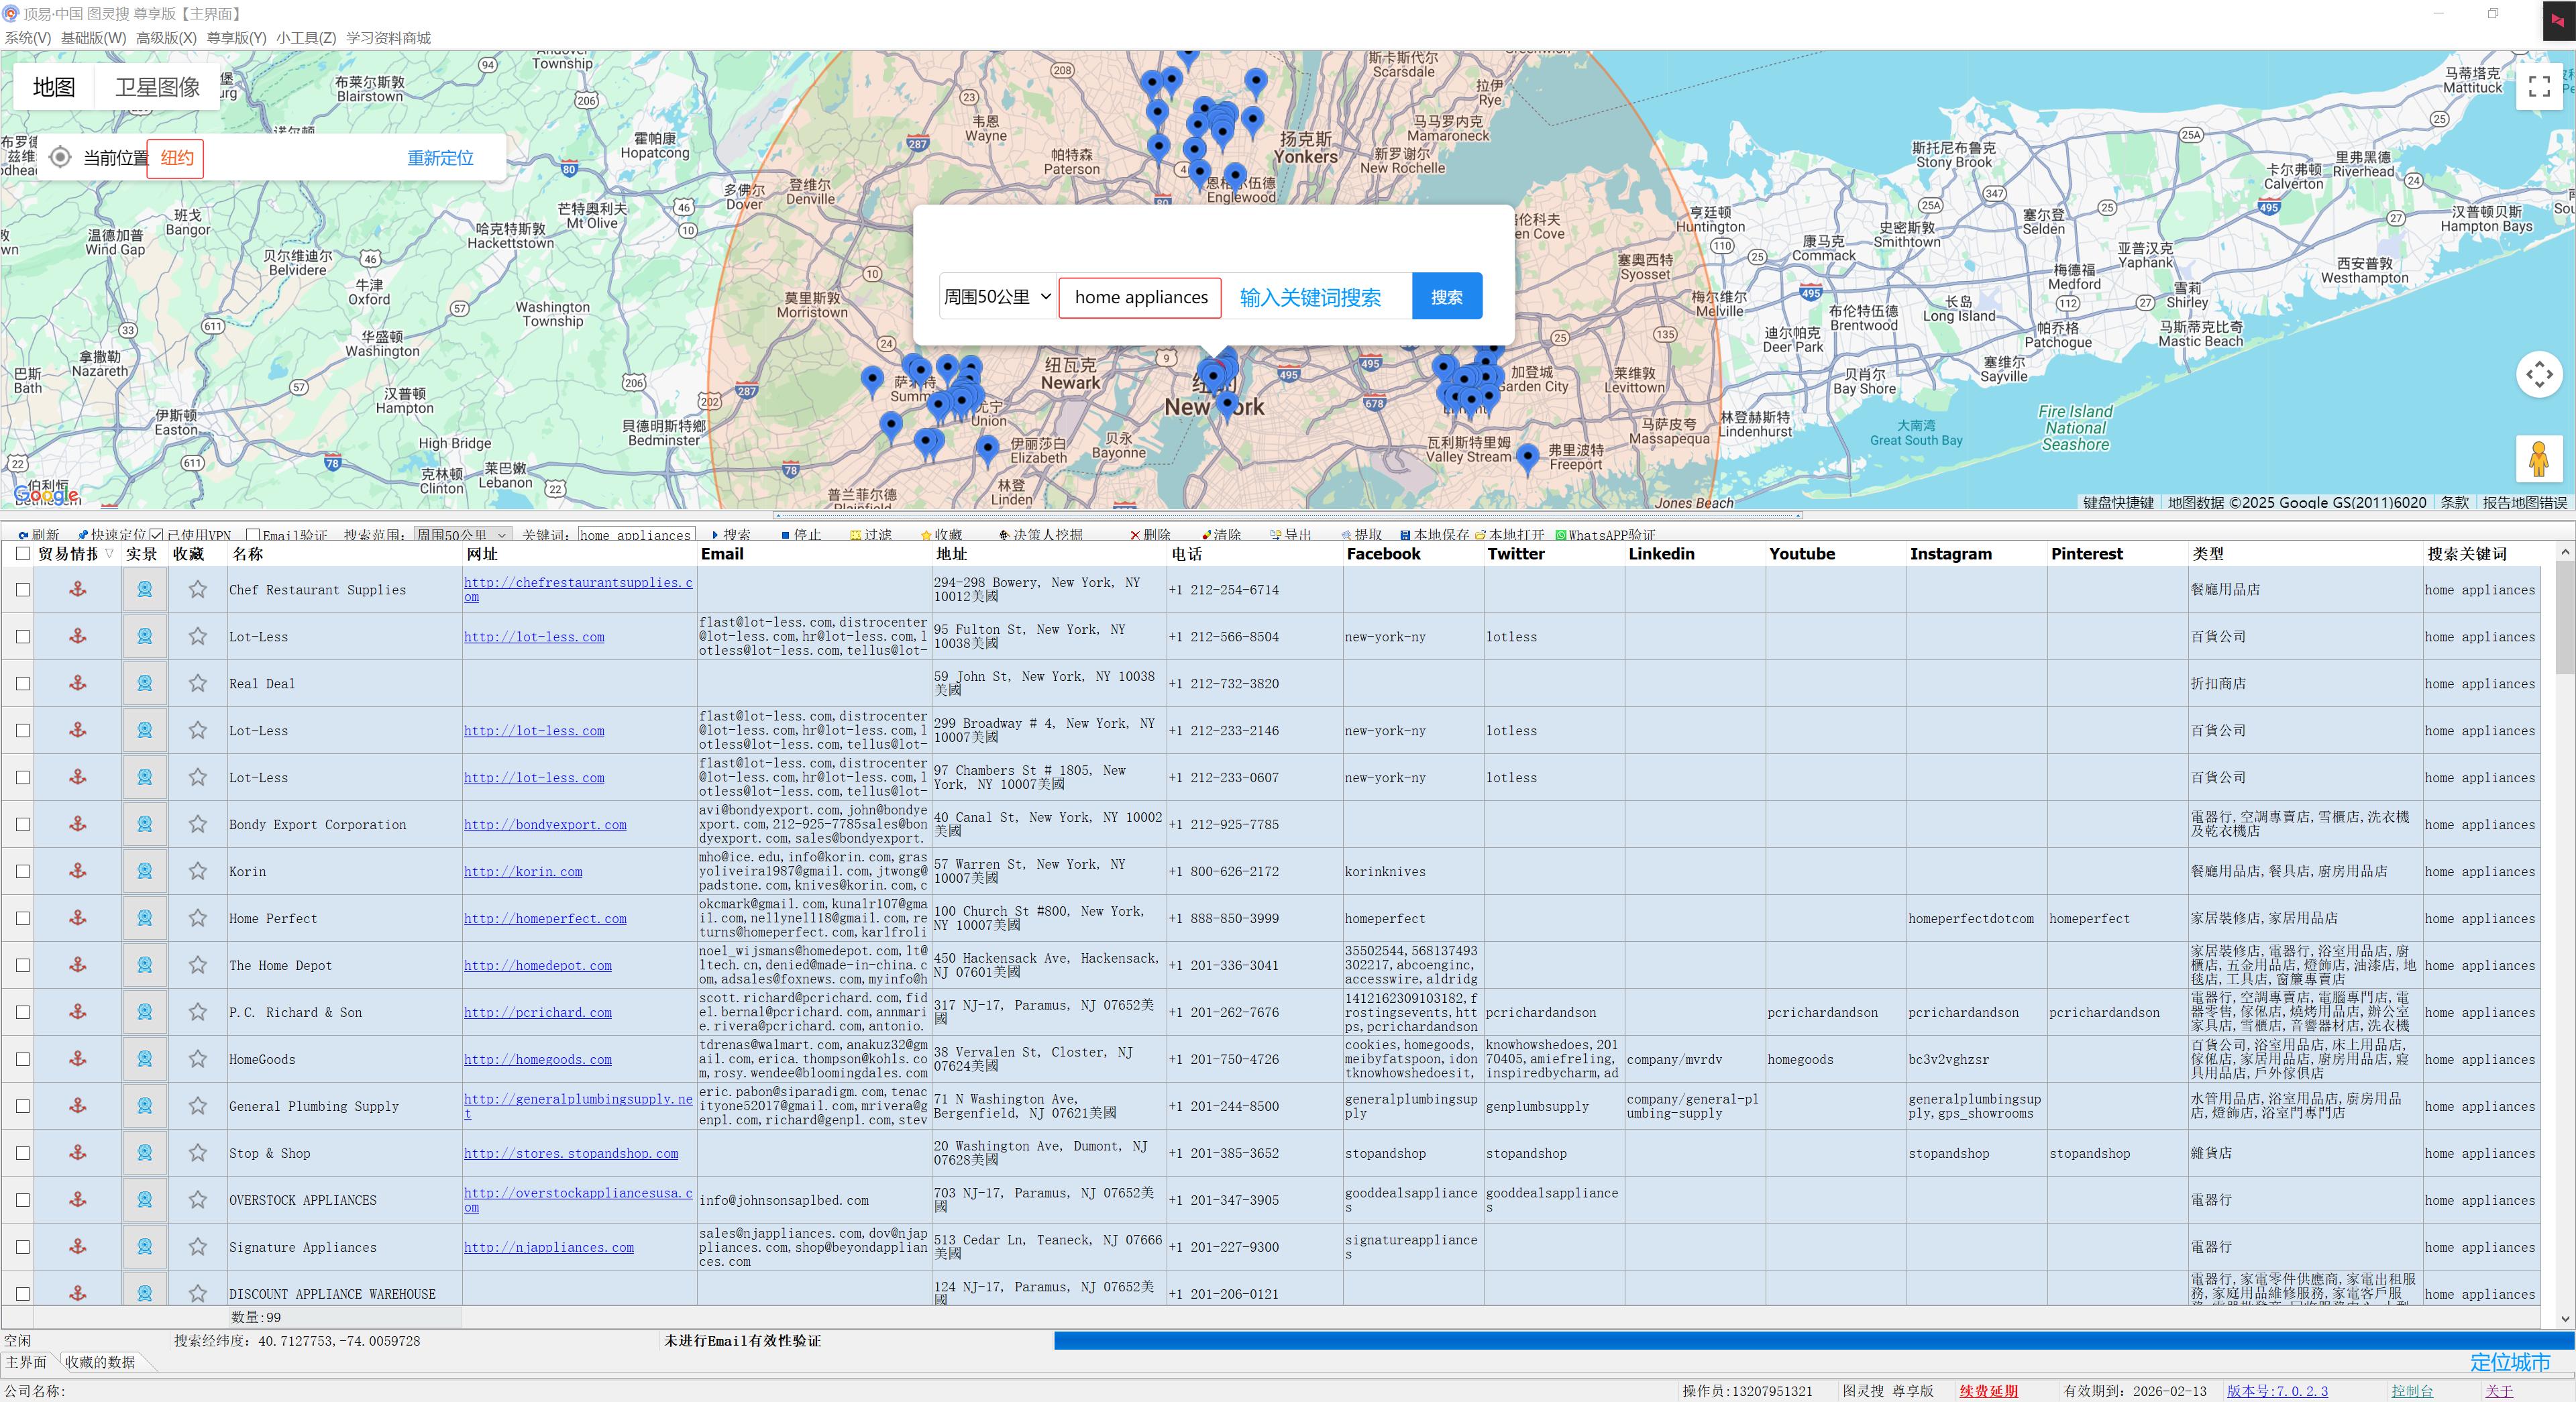Viewport: 2576px width, 1402px height.
Task: Uncheck the 已使用VPN checkbox
Action: point(157,535)
